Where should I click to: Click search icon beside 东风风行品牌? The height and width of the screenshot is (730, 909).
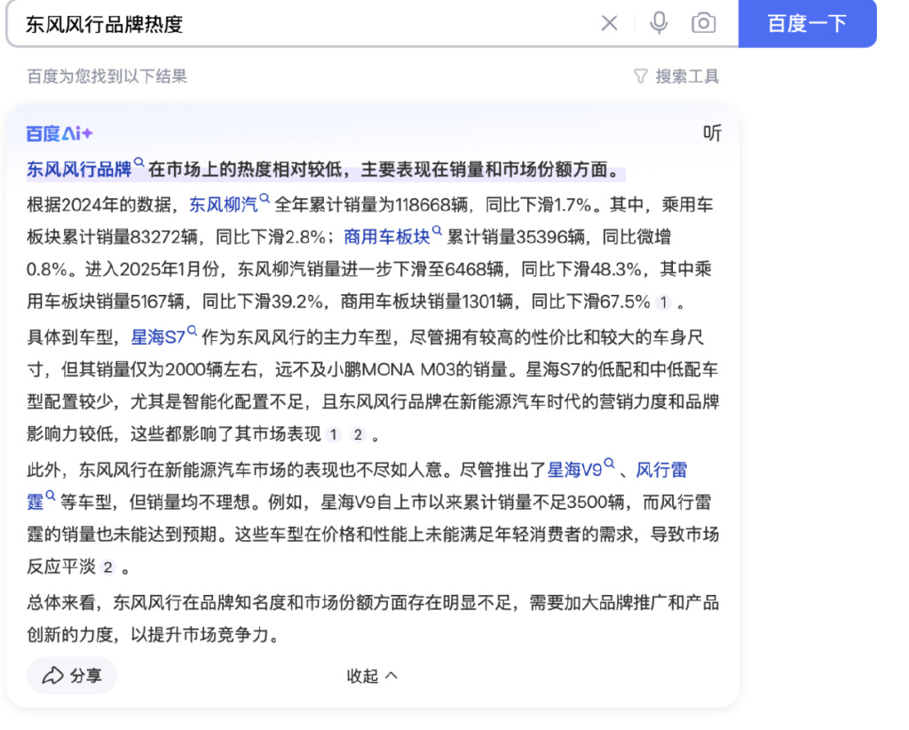tap(138, 163)
